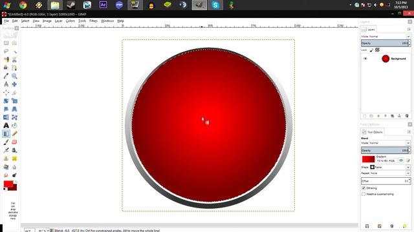The image size is (414, 232).
Task: Open the Colors menu
Action: (x=71, y=21)
